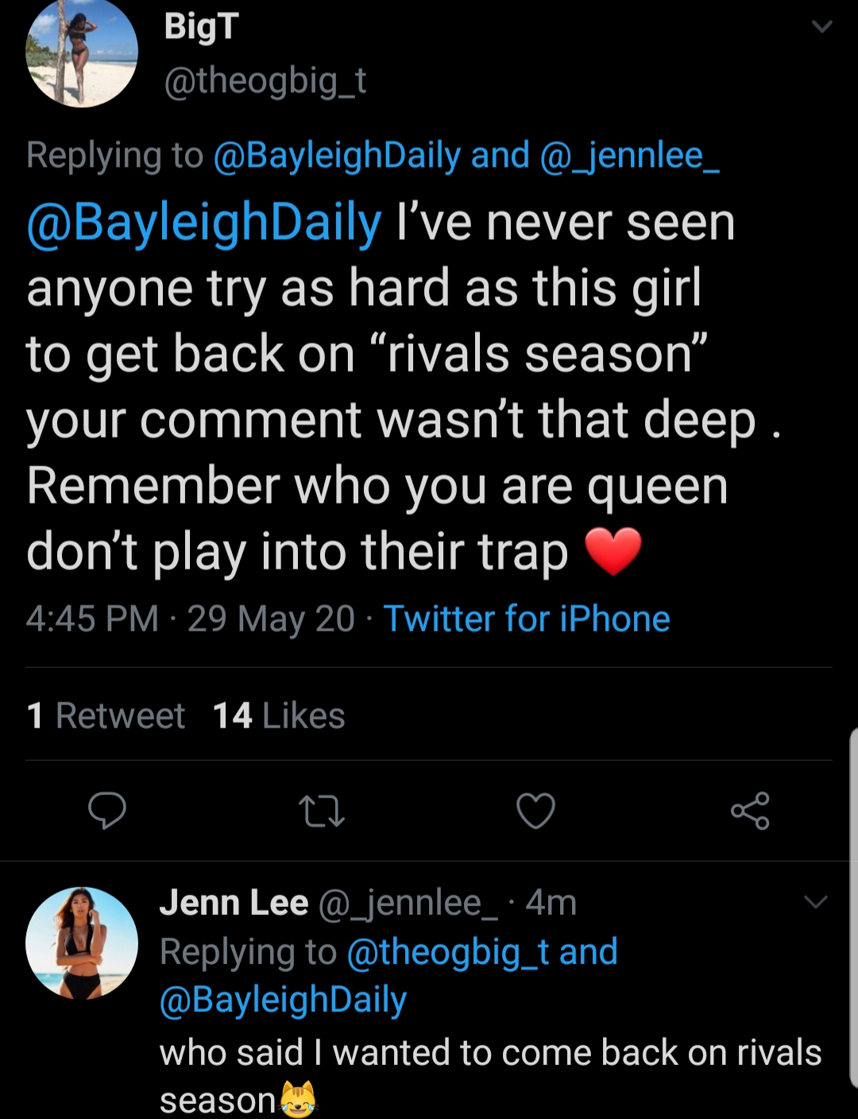The image size is (858, 1119).
Task: Open BigT's profile picture
Action: click(82, 52)
